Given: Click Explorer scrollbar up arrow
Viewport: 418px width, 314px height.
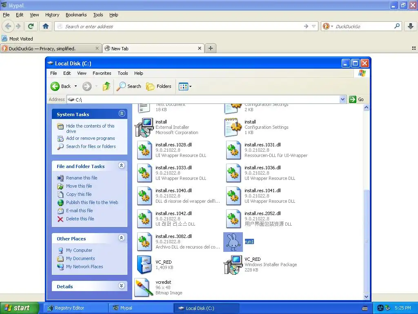Looking at the screenshot, I should point(366,108).
